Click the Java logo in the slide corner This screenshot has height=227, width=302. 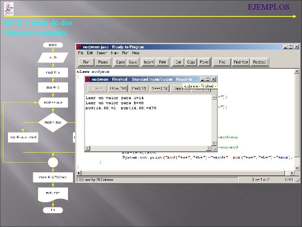coord(9,9)
